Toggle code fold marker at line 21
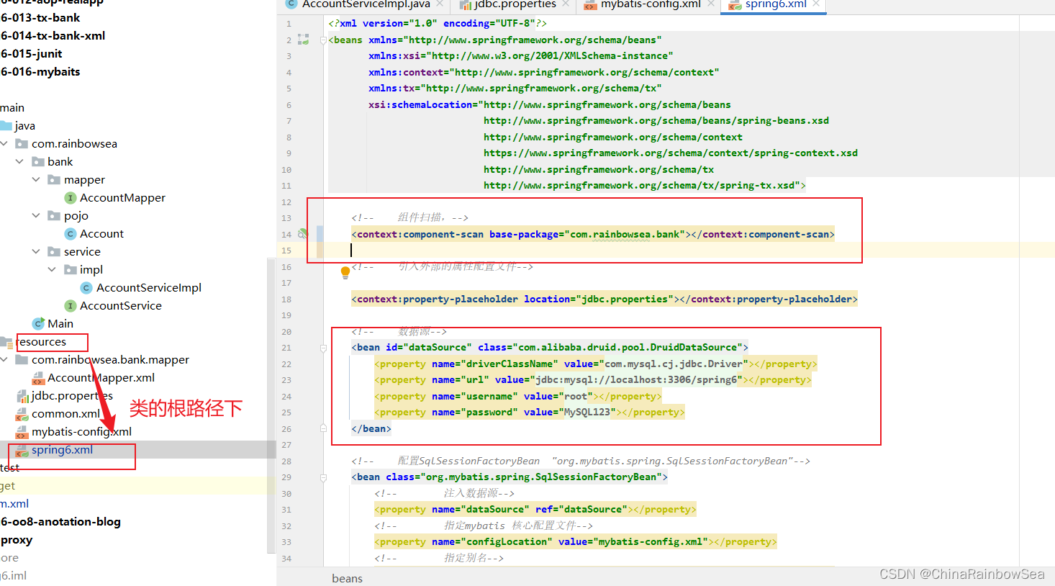This screenshot has height=586, width=1055. (x=323, y=348)
